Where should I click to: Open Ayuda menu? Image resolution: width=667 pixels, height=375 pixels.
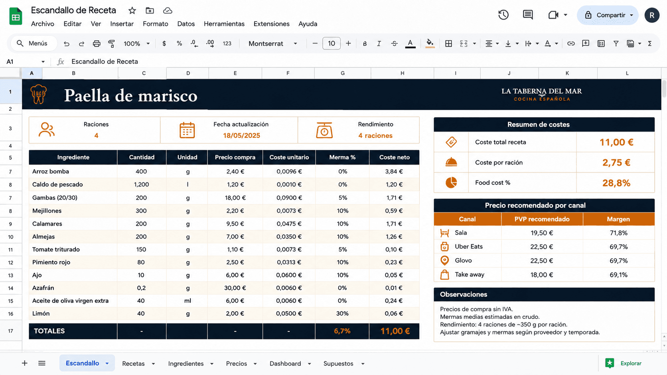[308, 24]
